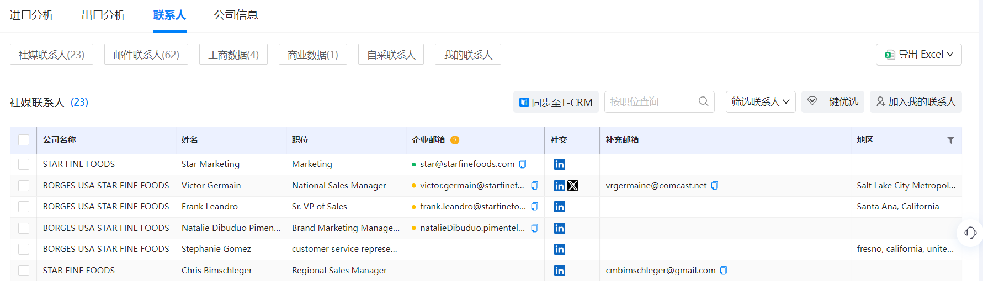
Task: Select the Stephanie Gomez row checkbox
Action: 24,249
